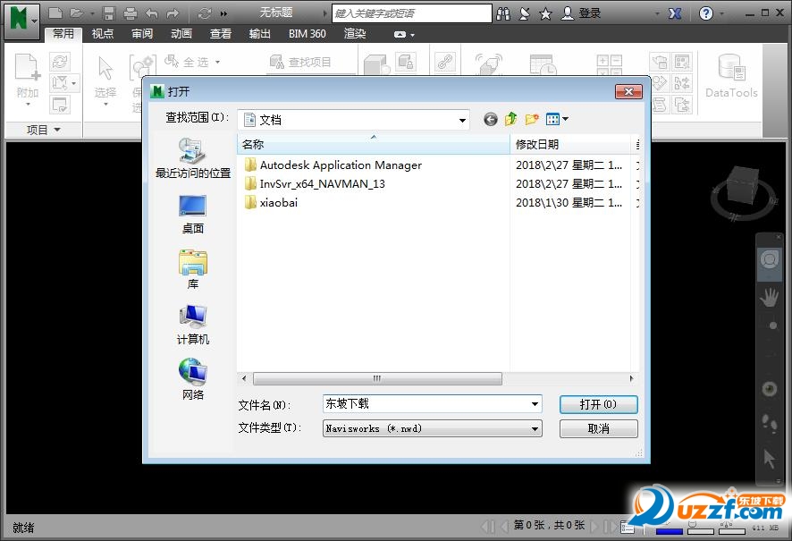792x541 pixels.
Task: Click the back arrow in Open dialog
Action: [491, 119]
